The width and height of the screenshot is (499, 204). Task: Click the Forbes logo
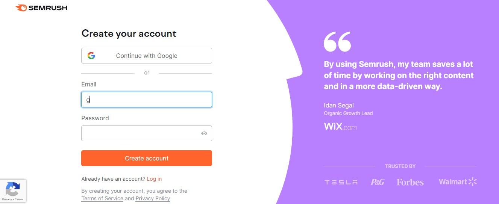(410, 182)
